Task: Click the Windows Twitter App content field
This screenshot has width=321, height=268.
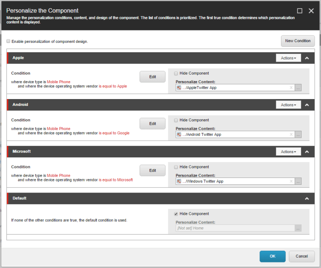Action: [232, 181]
